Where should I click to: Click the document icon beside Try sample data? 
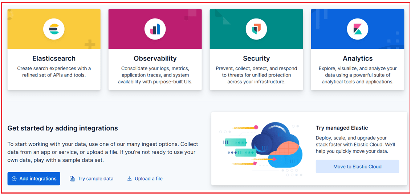tap(72, 179)
